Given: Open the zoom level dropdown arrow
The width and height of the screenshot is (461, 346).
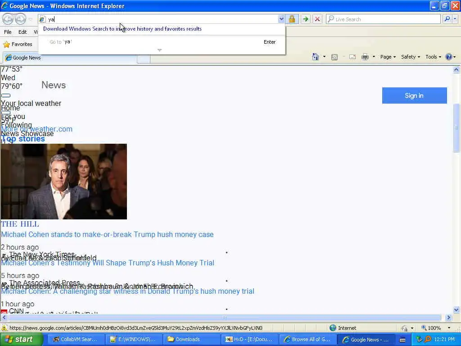Looking at the screenshot, I should [x=449, y=328].
